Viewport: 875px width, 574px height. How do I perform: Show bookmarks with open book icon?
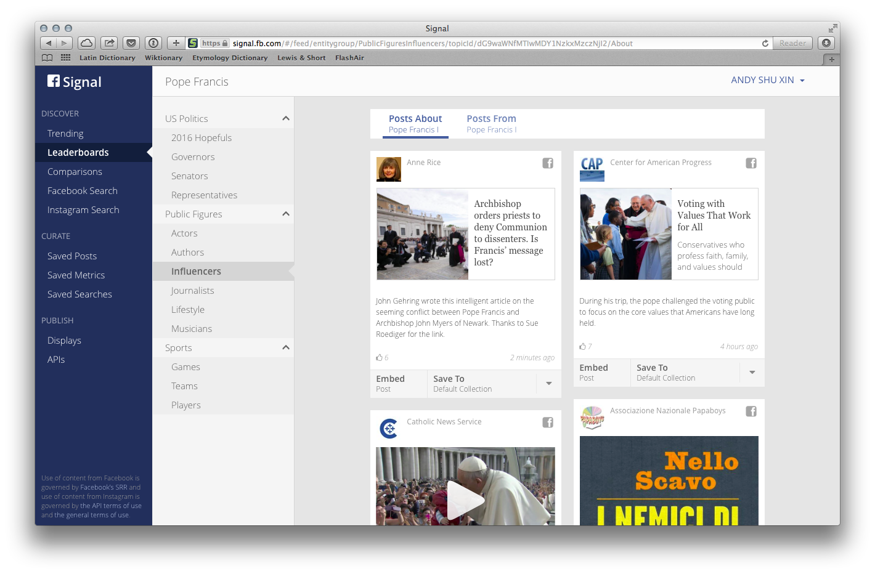47,58
